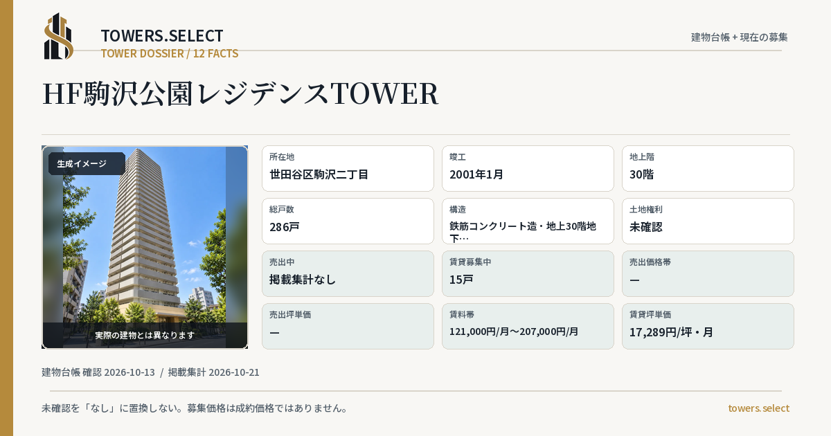Click the 生成イメージ badge on the image
Image resolution: width=831 pixels, height=436 pixels.
click(x=87, y=164)
